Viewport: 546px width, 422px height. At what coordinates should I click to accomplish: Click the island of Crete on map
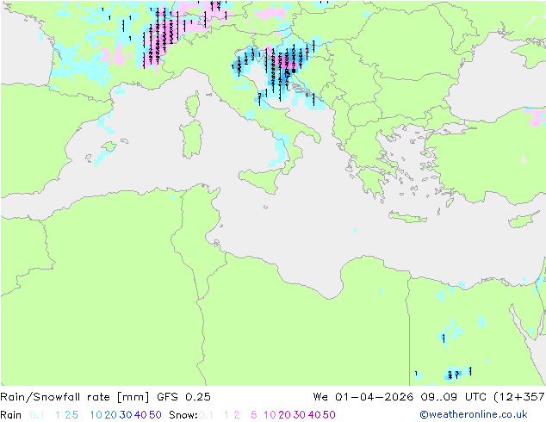(x=407, y=217)
